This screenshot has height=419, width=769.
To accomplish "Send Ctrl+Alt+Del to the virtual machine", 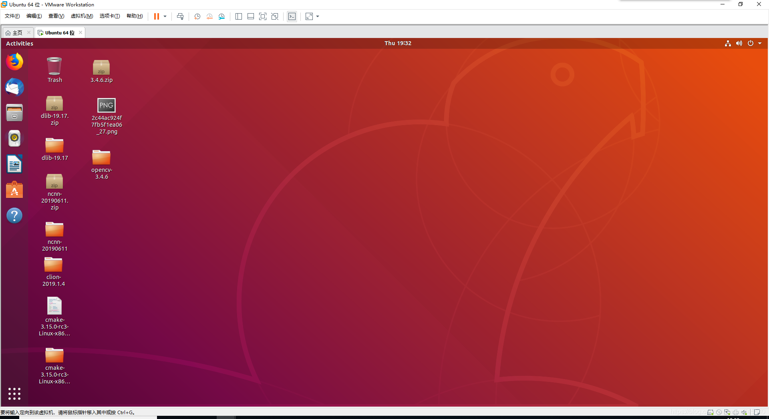I will [x=180, y=16].
